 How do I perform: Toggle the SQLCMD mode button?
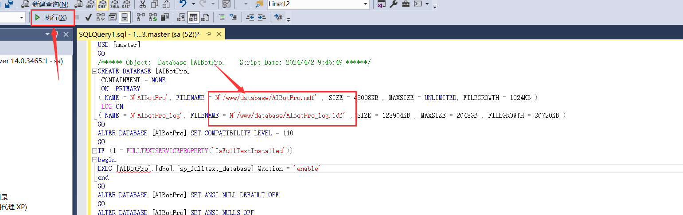pos(125,18)
